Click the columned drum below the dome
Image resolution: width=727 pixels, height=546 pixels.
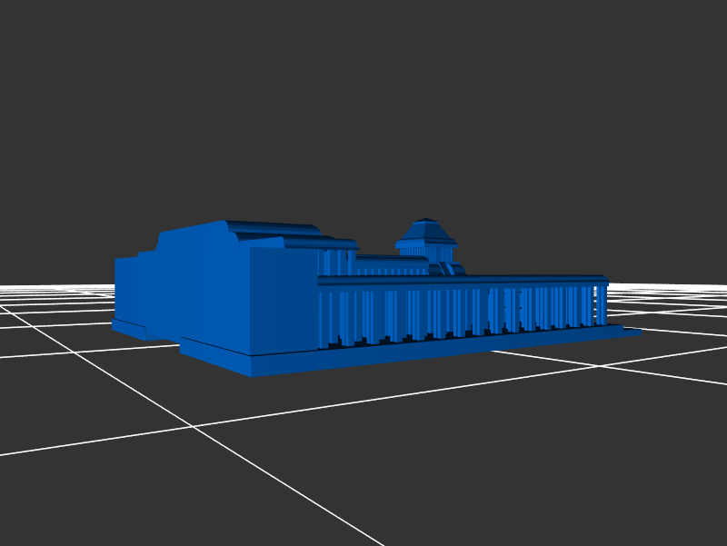point(424,248)
